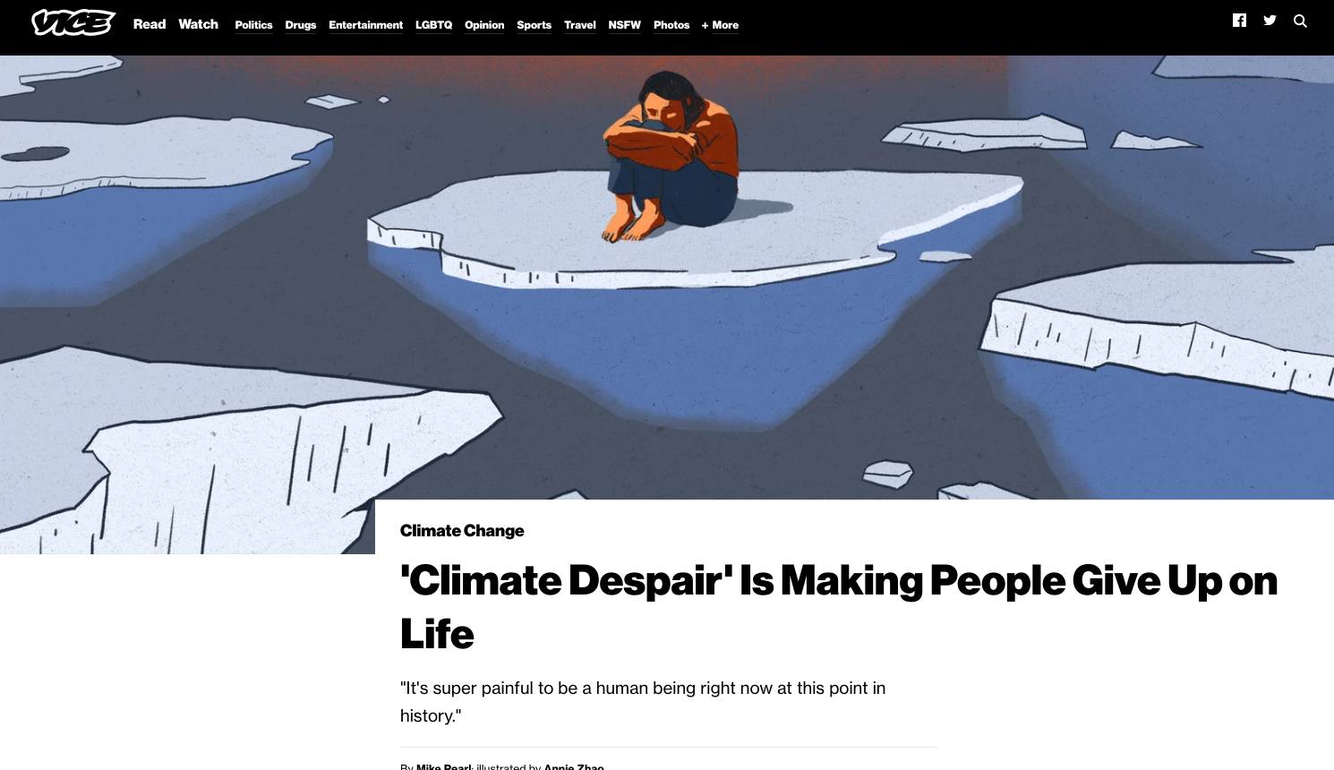Open the Sports section
This screenshot has width=1334, height=770.
(x=534, y=25)
